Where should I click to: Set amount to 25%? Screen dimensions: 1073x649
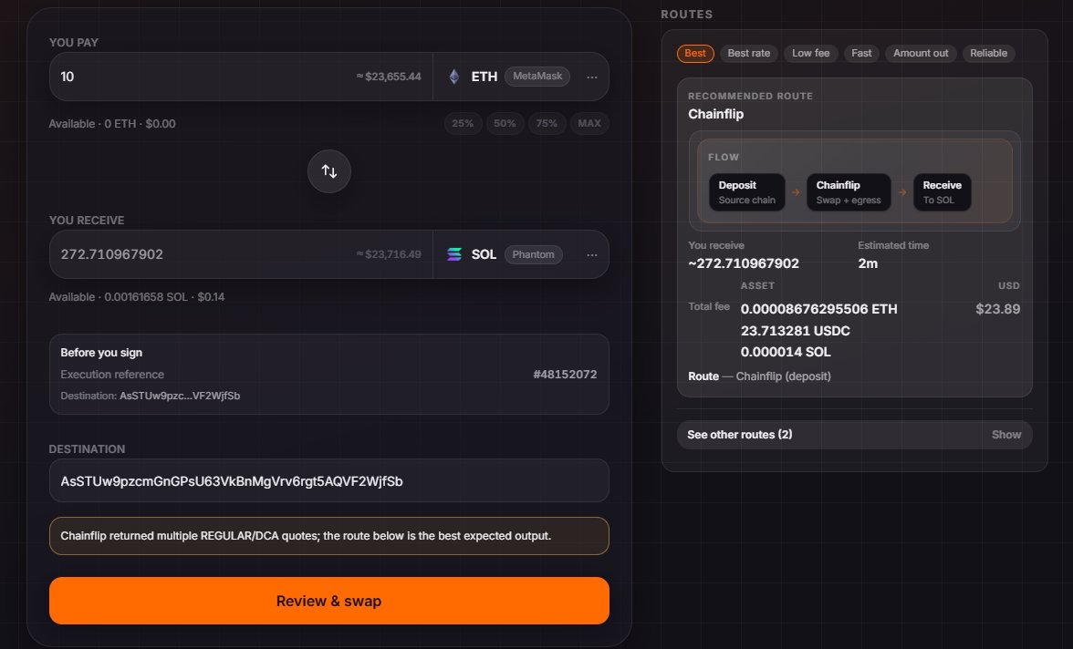(x=463, y=123)
